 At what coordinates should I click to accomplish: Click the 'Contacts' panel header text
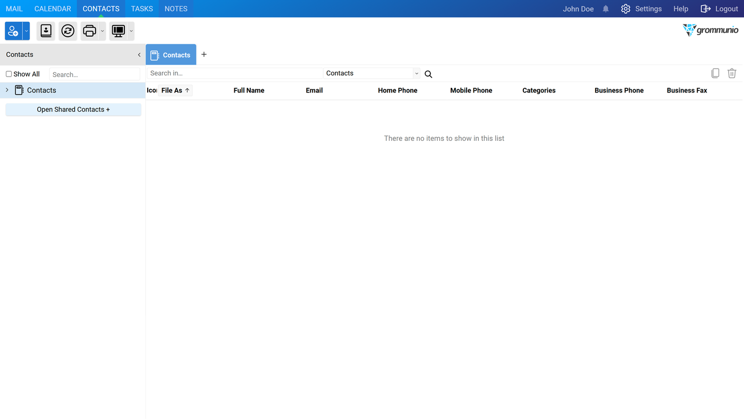click(x=20, y=55)
